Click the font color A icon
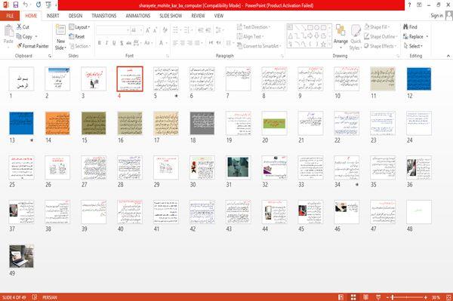This screenshot has height=301, width=453. coord(162,43)
